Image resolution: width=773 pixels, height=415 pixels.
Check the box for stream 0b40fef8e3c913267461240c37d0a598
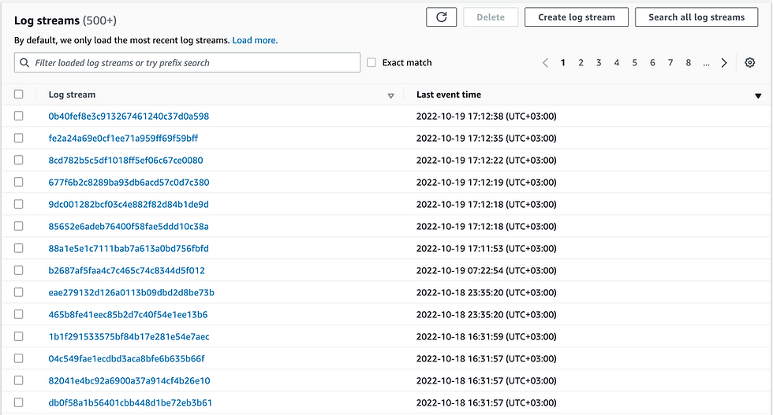pyautogui.click(x=19, y=116)
